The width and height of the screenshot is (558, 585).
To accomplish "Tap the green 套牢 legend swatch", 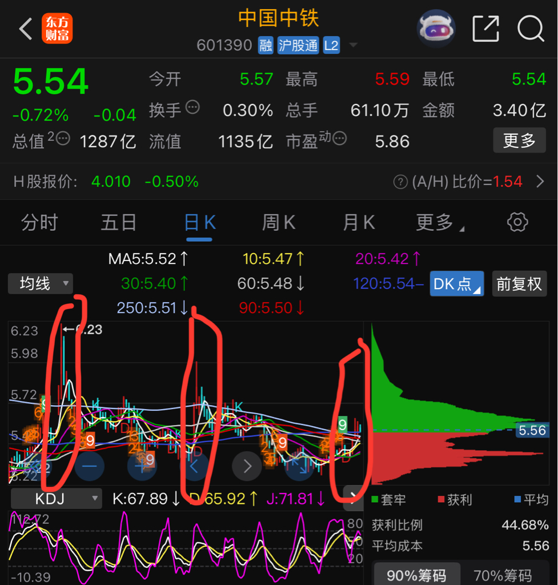I will (375, 499).
